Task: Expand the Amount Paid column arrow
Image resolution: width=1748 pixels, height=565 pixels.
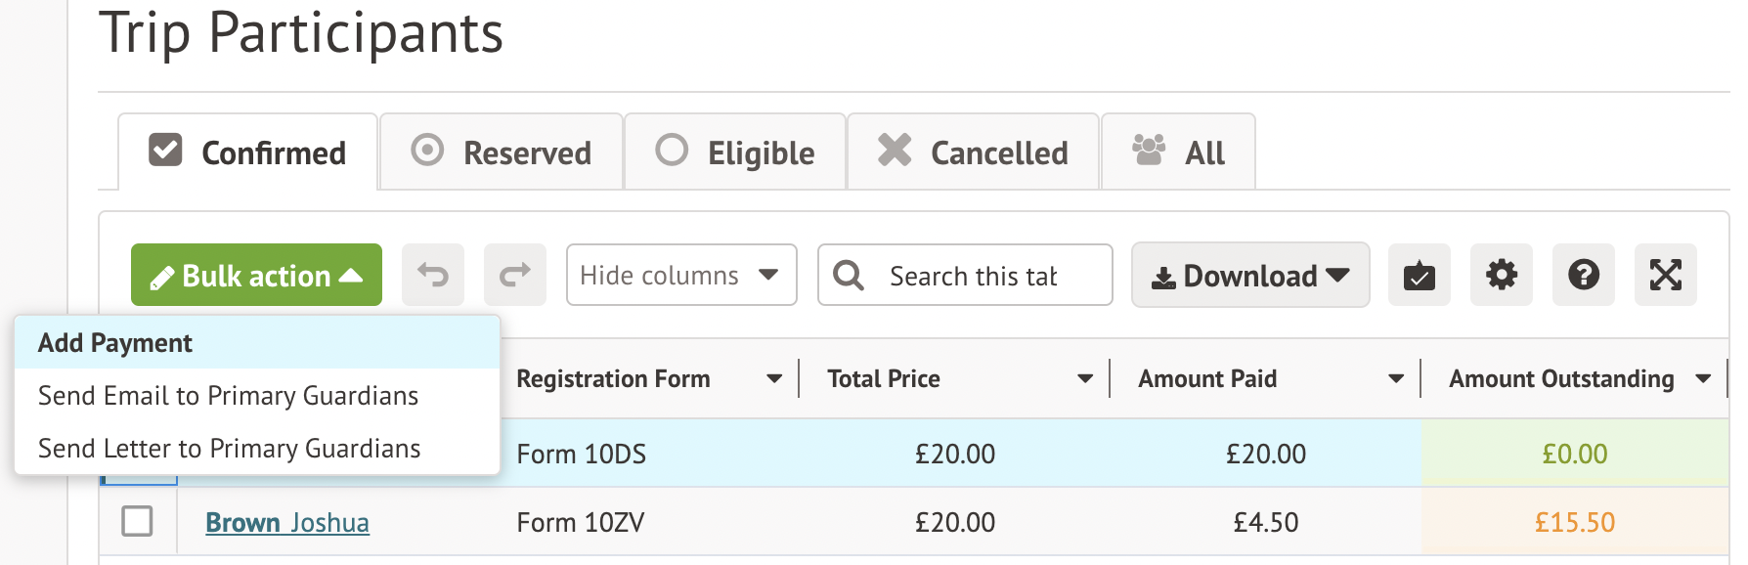Action: [x=1396, y=379]
